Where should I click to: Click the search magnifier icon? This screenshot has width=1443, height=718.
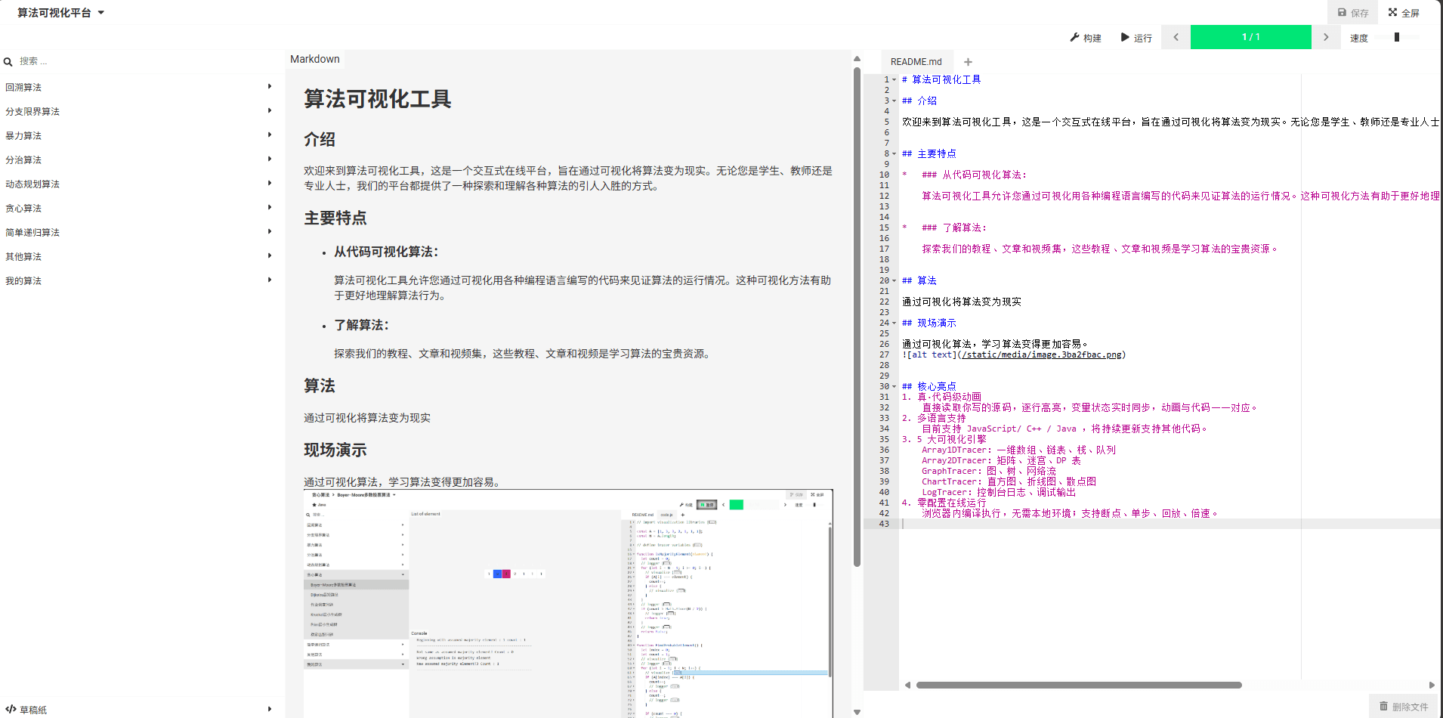[8, 62]
